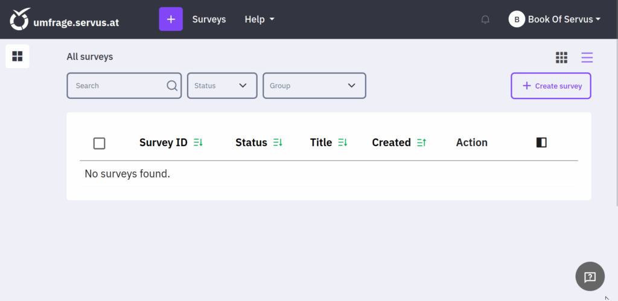This screenshot has width=618, height=301.
Task: Sort surveys by Created date icon
Action: click(x=421, y=143)
